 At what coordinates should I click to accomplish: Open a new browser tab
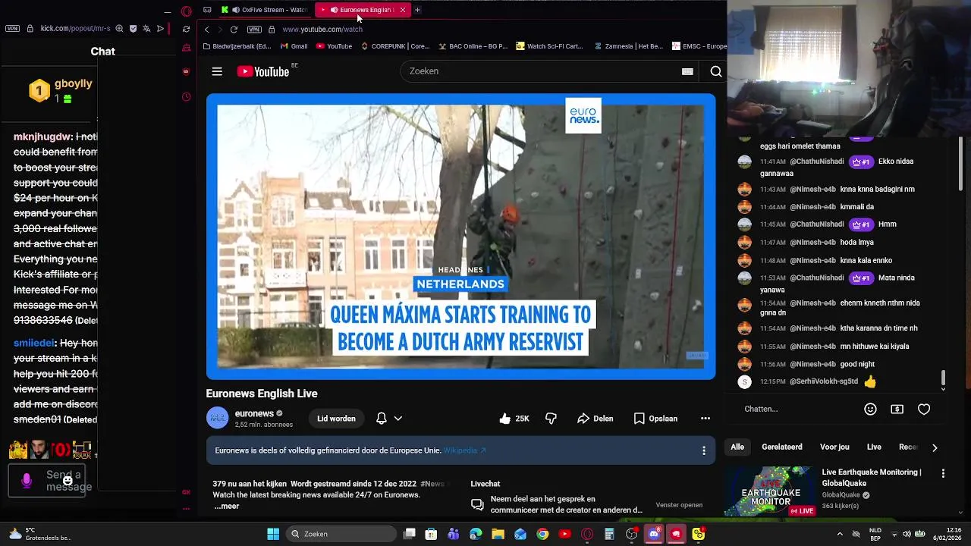pos(417,10)
